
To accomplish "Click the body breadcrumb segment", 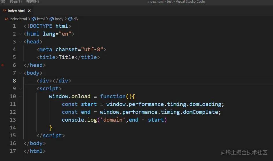I will click(x=59, y=19).
